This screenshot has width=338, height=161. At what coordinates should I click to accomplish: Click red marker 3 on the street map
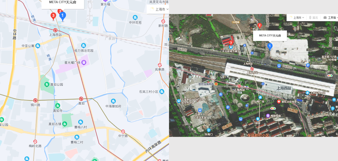click(x=53, y=16)
